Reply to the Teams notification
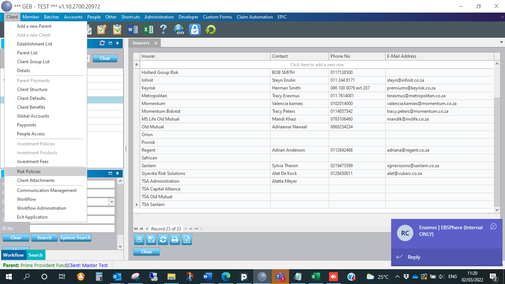The width and height of the screenshot is (505, 284). coord(414,257)
